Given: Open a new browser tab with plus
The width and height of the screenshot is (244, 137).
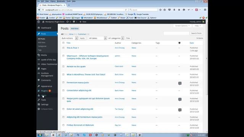Looking at the screenshot, I should [x=69, y=5].
